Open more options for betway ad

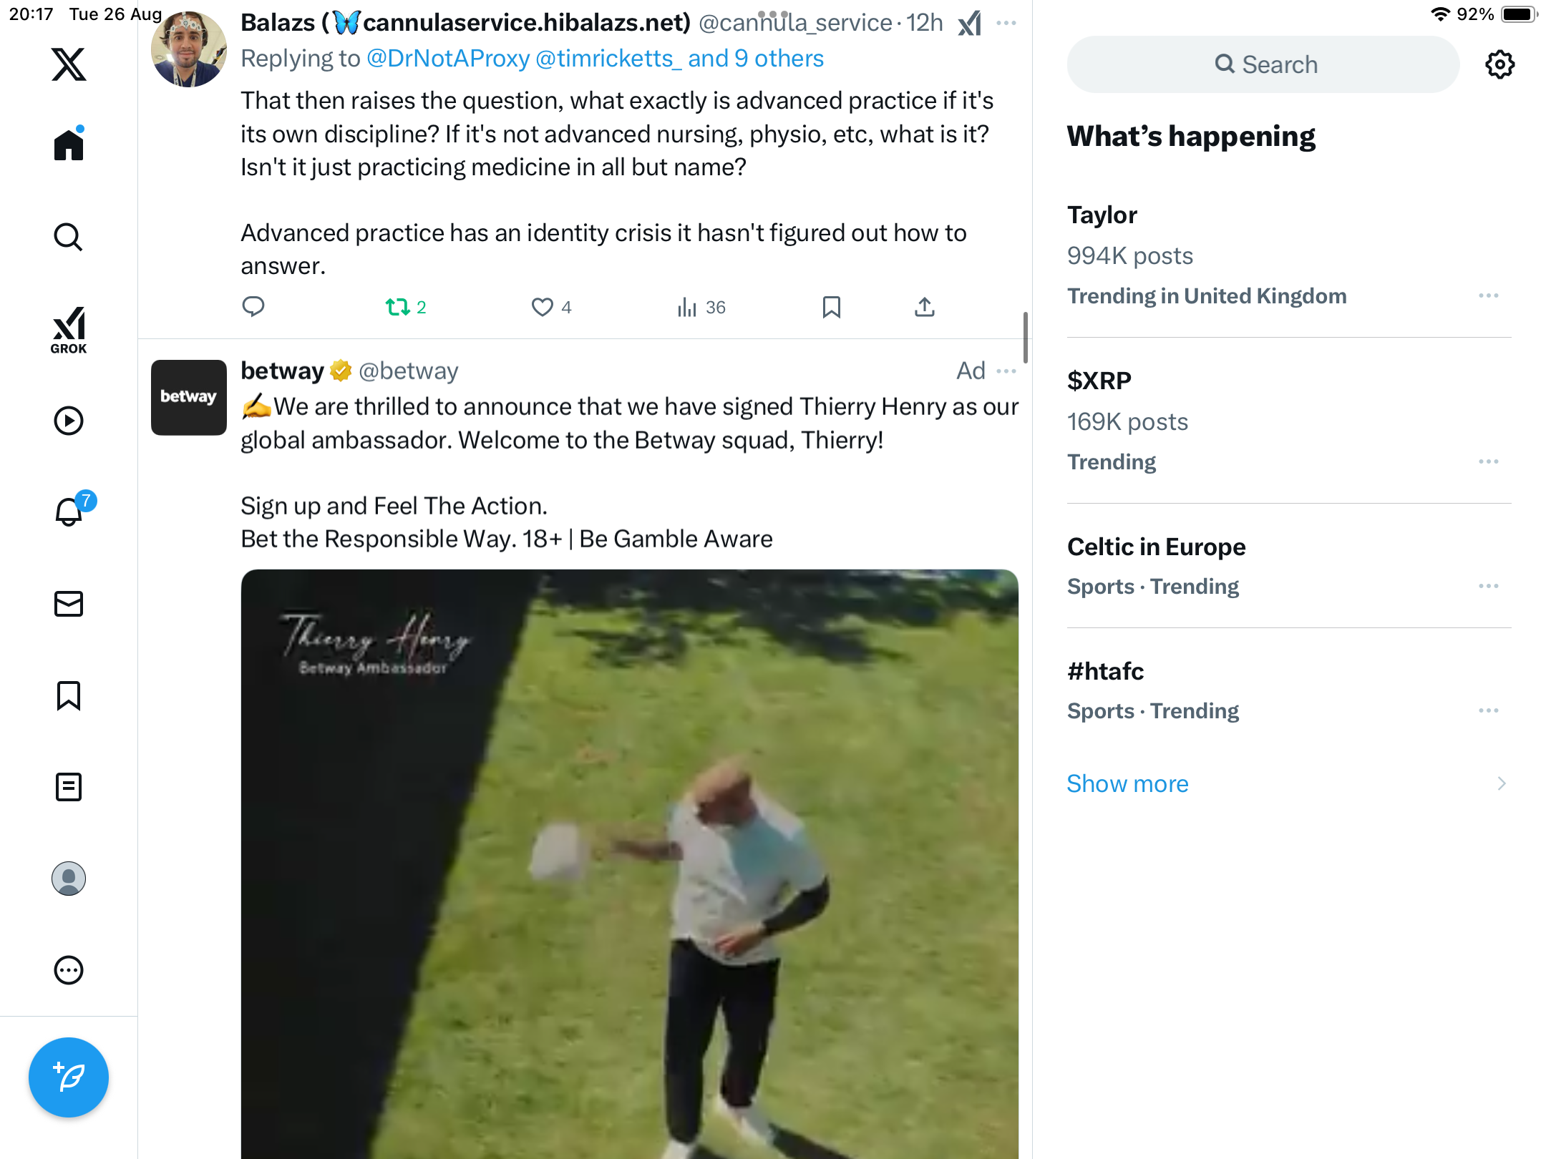coord(1006,371)
